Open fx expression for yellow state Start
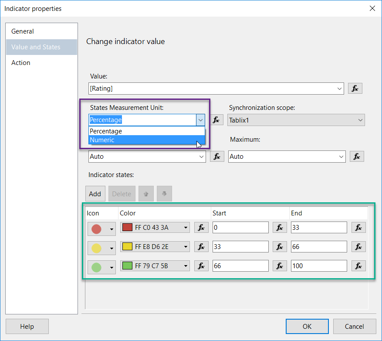 (x=280, y=247)
